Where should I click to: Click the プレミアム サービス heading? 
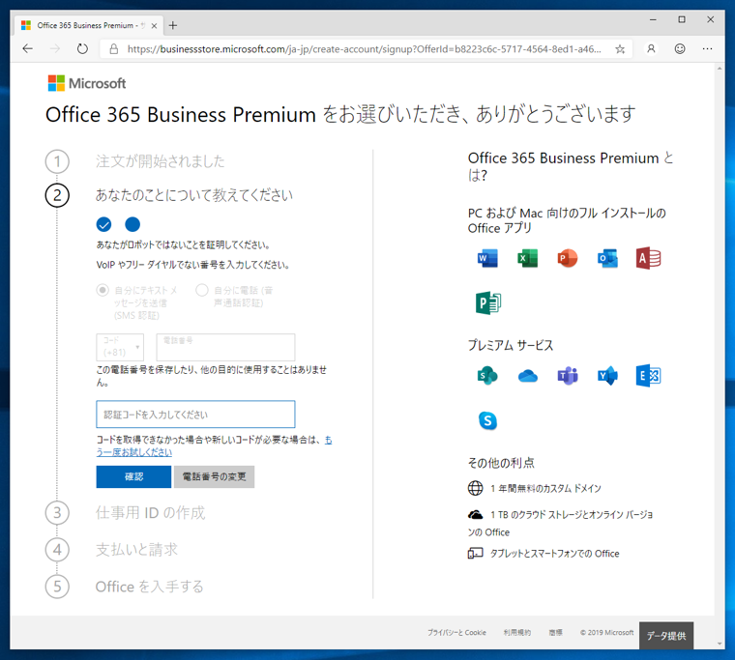click(511, 345)
